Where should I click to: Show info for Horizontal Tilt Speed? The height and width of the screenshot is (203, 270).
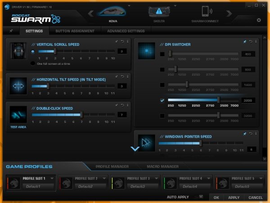128,77
